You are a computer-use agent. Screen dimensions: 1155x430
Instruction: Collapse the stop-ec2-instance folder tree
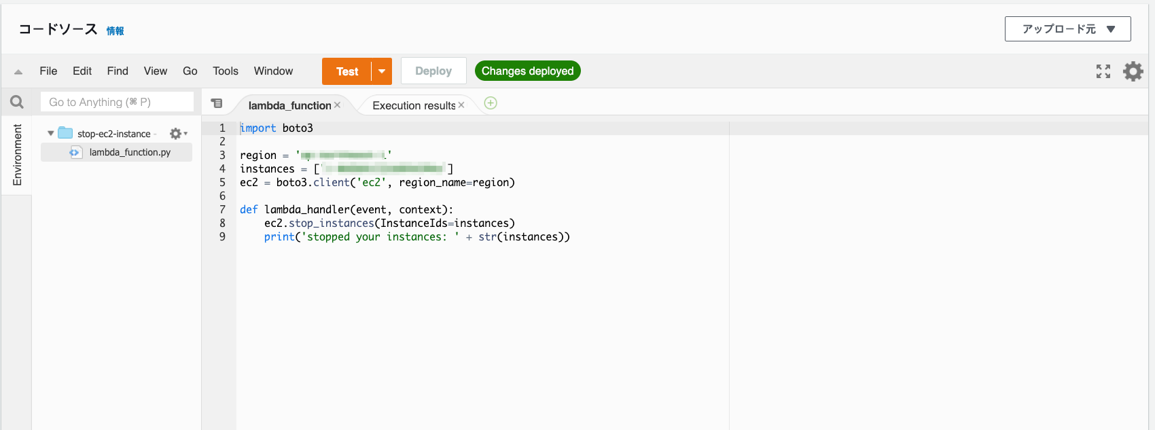(50, 134)
